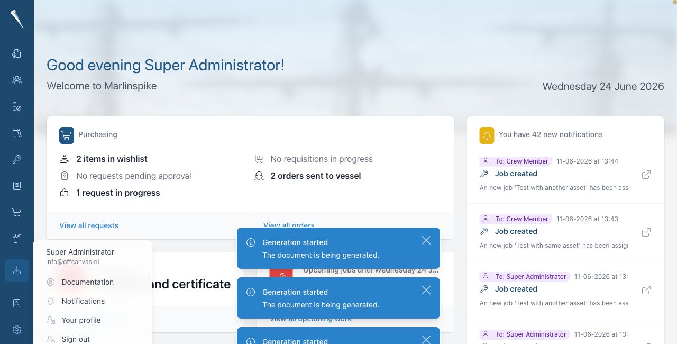677x344 pixels.
Task: Open external link for 13:43 Job created
Action: (646, 232)
